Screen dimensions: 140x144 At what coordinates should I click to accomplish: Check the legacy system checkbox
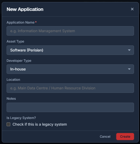[8, 124]
